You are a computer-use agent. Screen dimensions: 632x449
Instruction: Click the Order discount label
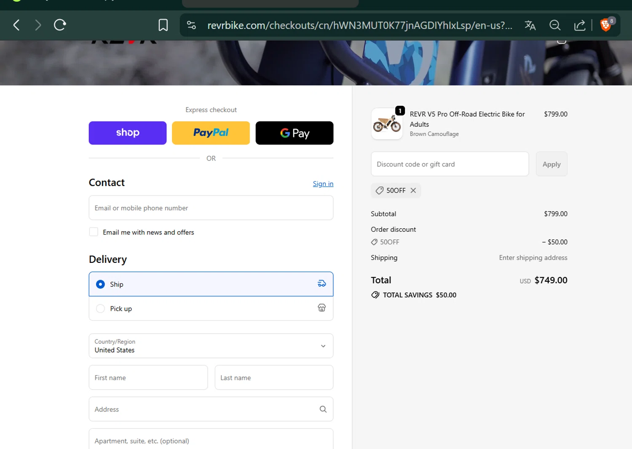coord(393,229)
